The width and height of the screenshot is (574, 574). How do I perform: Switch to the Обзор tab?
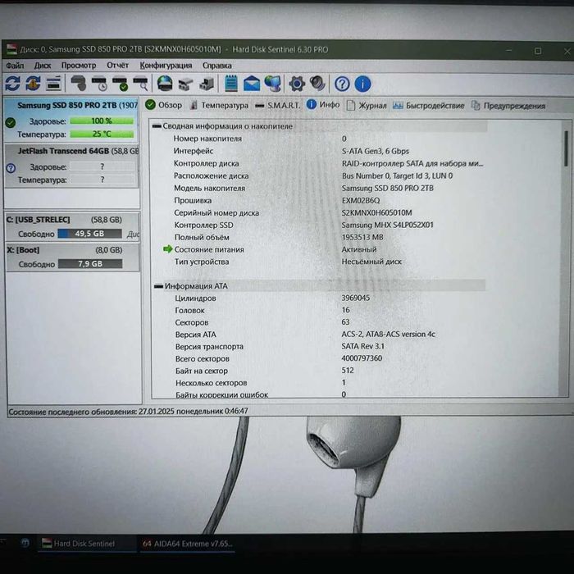pos(163,105)
